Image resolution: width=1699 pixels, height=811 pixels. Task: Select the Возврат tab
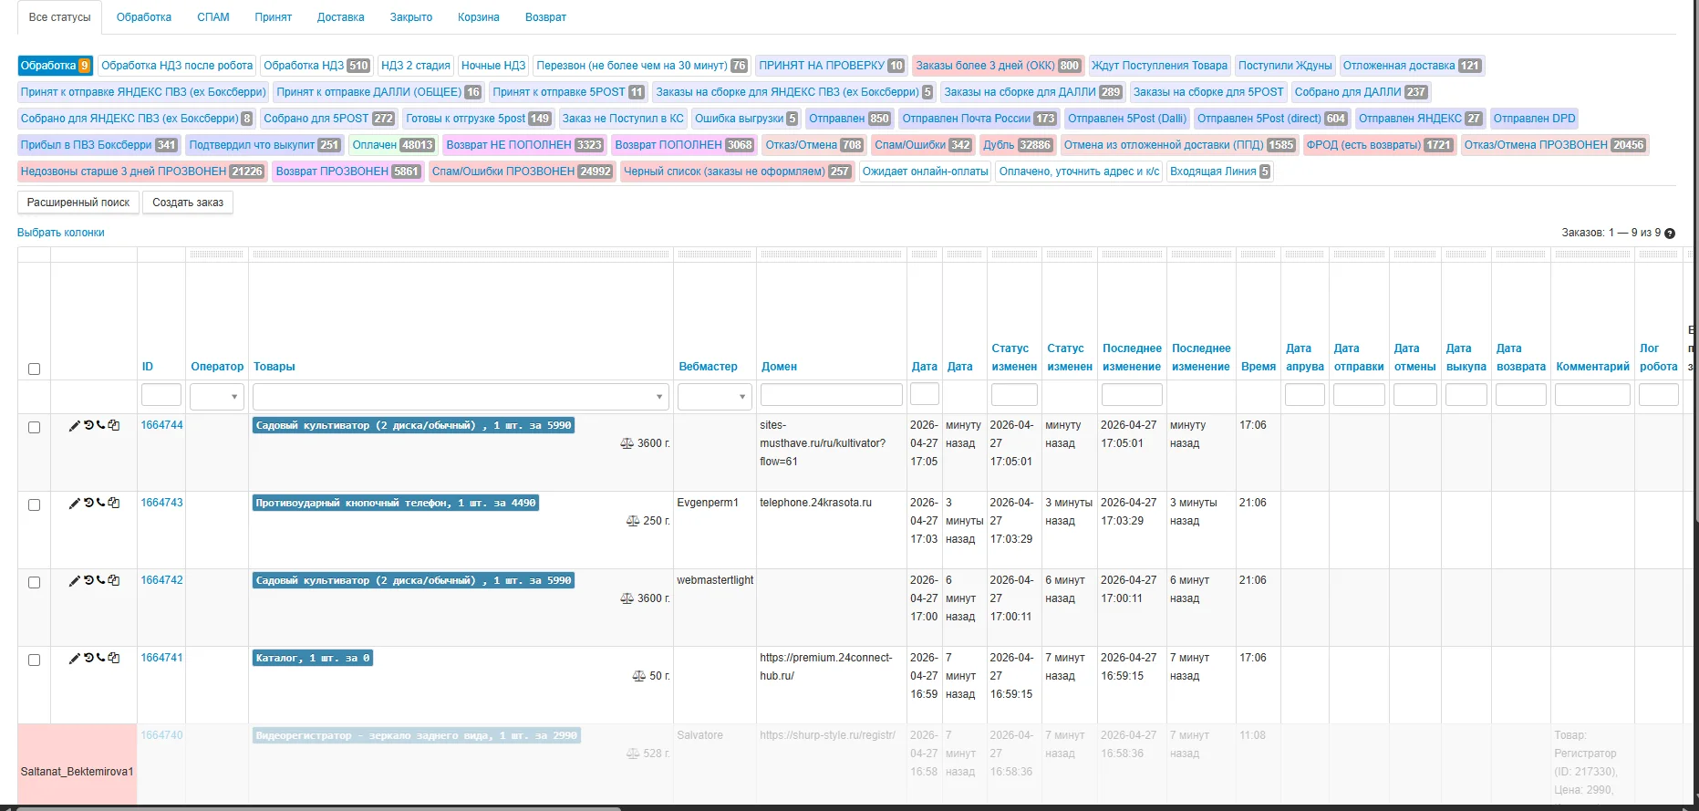545,17
